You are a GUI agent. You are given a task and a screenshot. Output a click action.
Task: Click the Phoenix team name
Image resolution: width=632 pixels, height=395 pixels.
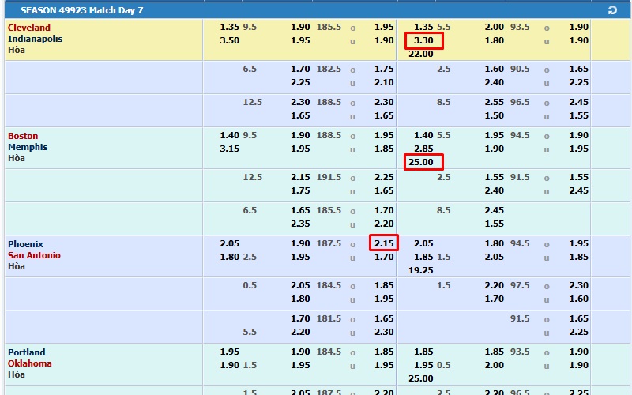[x=26, y=244]
